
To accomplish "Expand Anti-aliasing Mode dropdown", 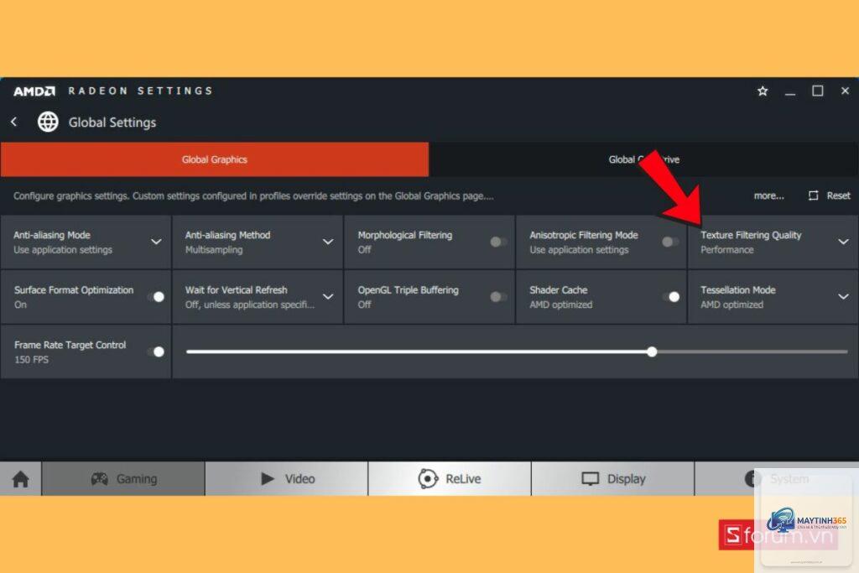I will coord(156,242).
